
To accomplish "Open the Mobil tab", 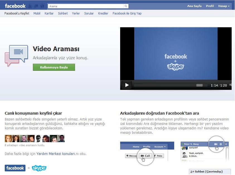I will (x=37, y=13).
